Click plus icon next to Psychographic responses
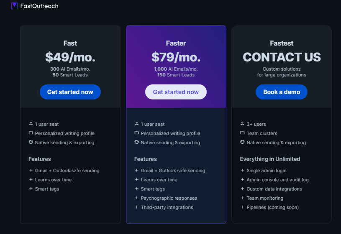This screenshot has width=341, height=234. pos(136,198)
